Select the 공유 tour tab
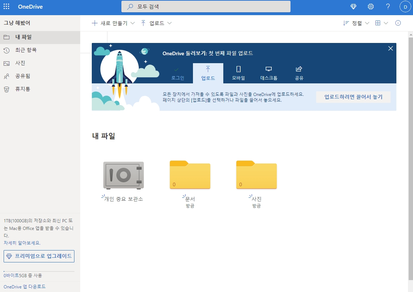Viewport: 413px width, 292px height. pyautogui.click(x=299, y=73)
